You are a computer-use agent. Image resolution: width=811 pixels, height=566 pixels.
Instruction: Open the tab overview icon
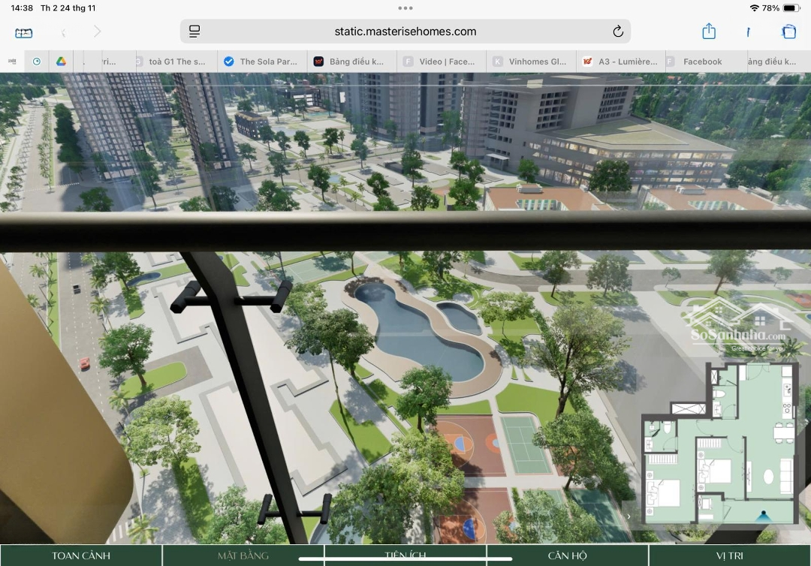pos(788,32)
